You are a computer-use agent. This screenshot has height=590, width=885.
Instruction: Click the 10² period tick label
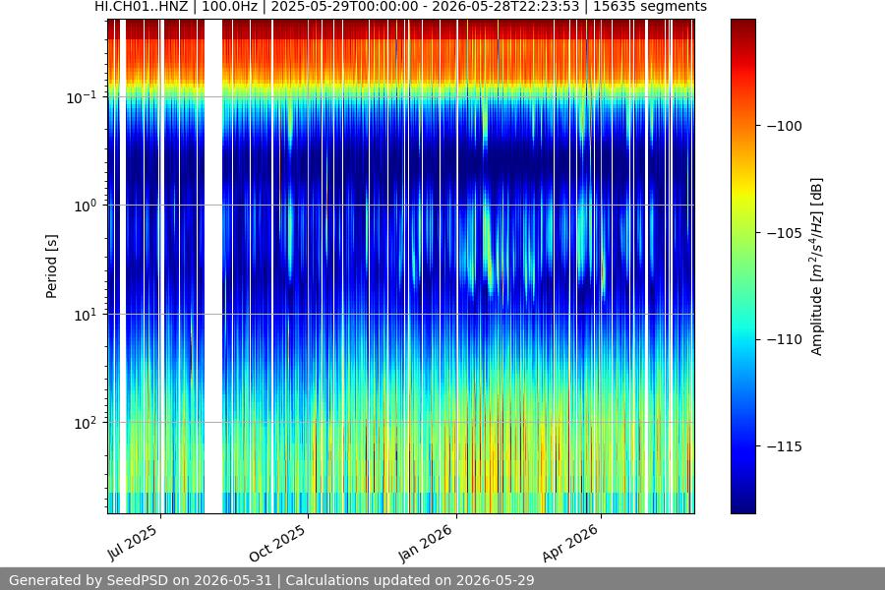(85, 424)
